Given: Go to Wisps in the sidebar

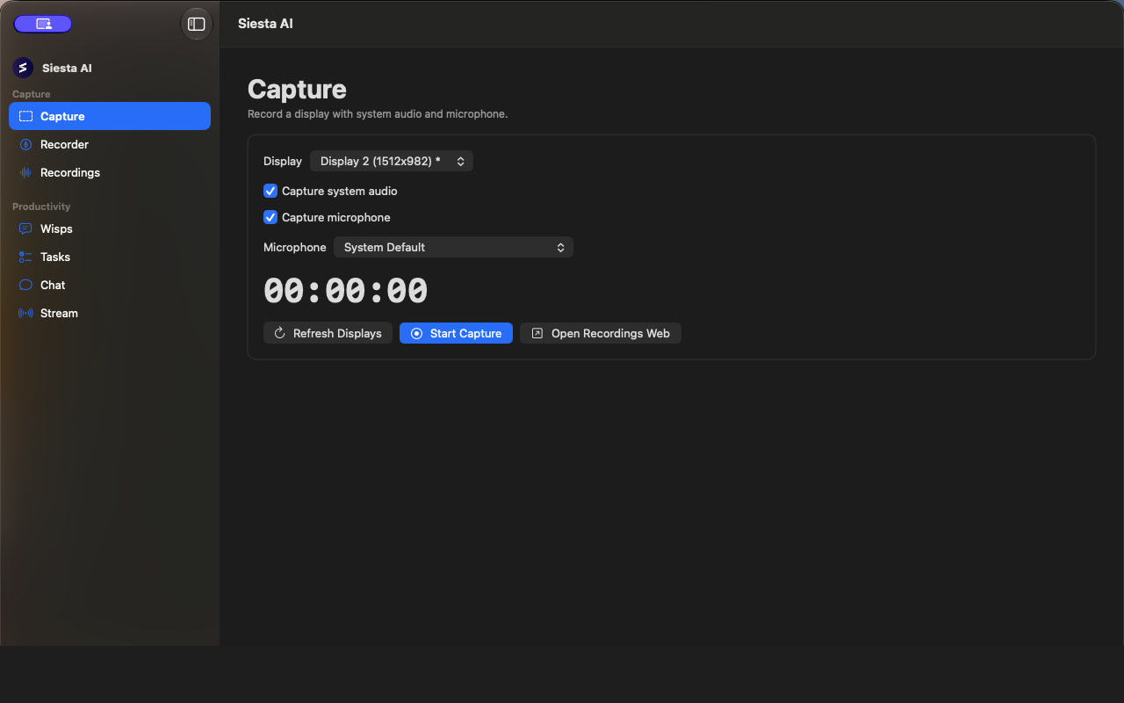Looking at the screenshot, I should pos(110,228).
